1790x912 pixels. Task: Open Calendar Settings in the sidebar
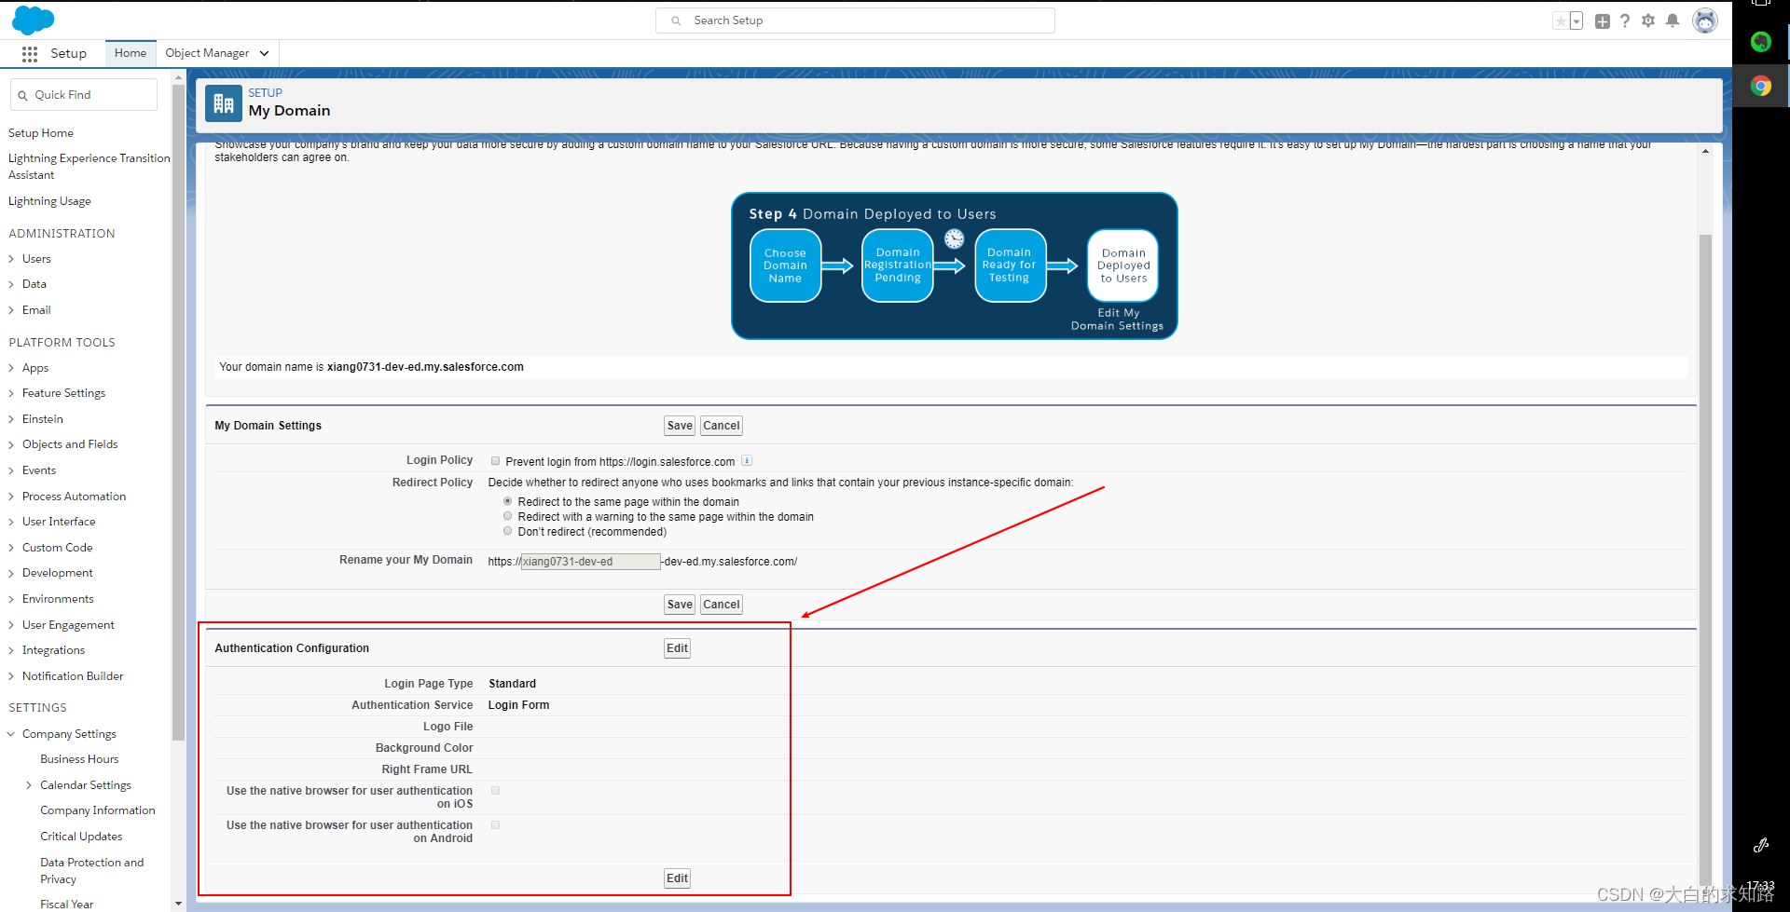coord(87,784)
